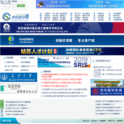Open 江苏科技大学2019年 recruitment link
124x124 pixels.
pos(108,111)
